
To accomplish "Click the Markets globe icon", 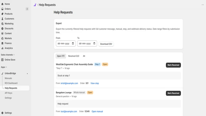I will click(x=2, y=38).
